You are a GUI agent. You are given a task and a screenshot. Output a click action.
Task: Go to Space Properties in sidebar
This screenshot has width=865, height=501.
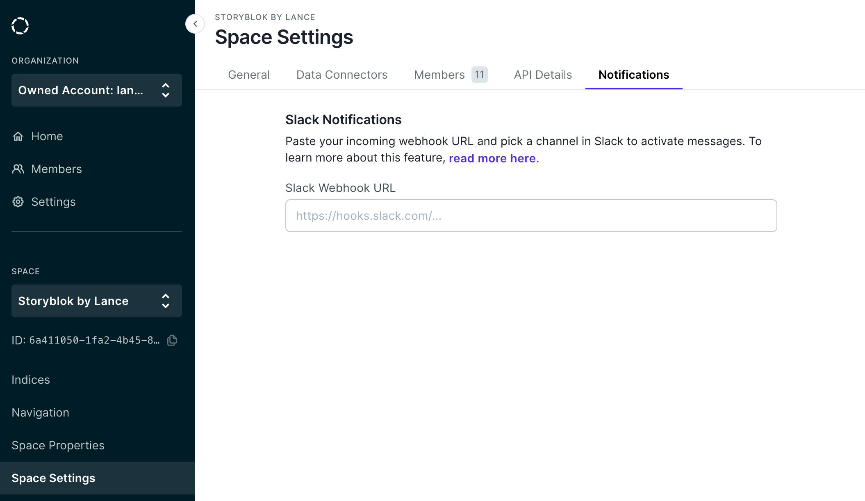pos(58,445)
